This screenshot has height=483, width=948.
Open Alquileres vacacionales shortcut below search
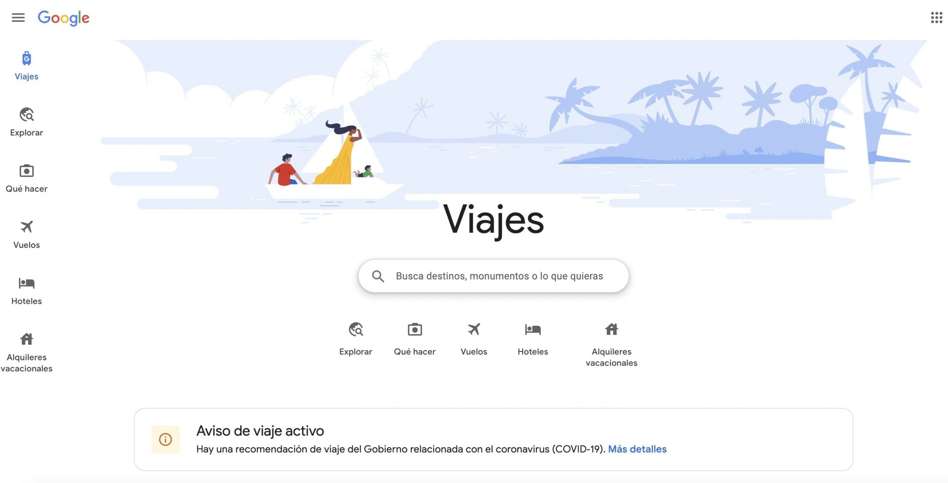point(611,344)
